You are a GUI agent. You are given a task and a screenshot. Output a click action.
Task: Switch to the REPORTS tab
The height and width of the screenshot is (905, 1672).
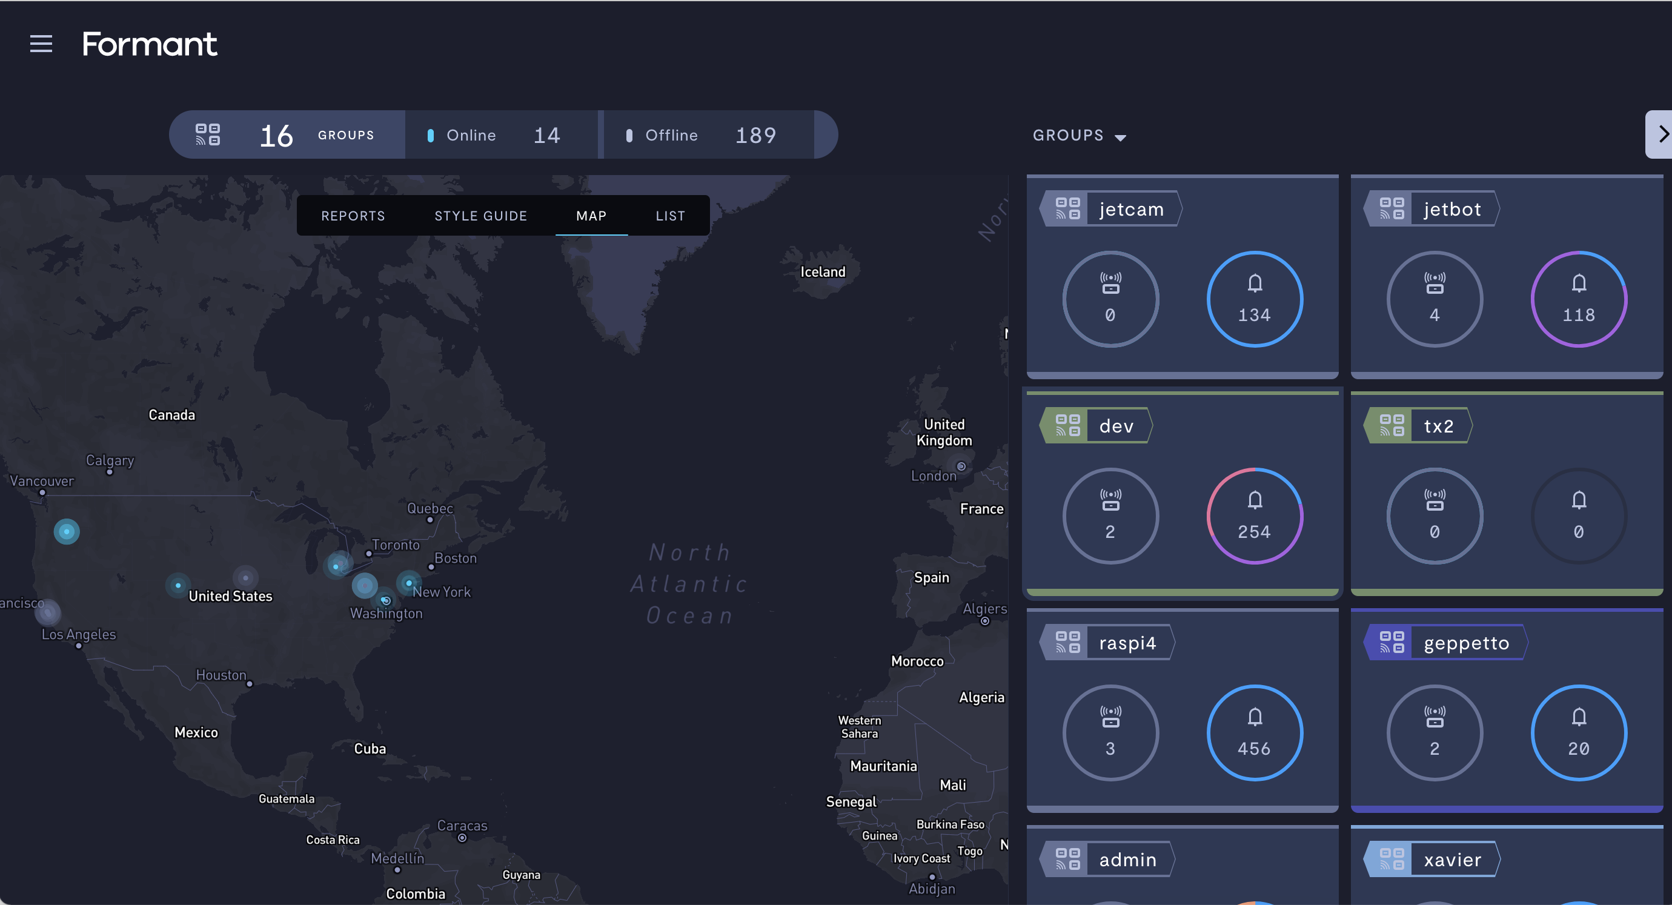(x=353, y=216)
